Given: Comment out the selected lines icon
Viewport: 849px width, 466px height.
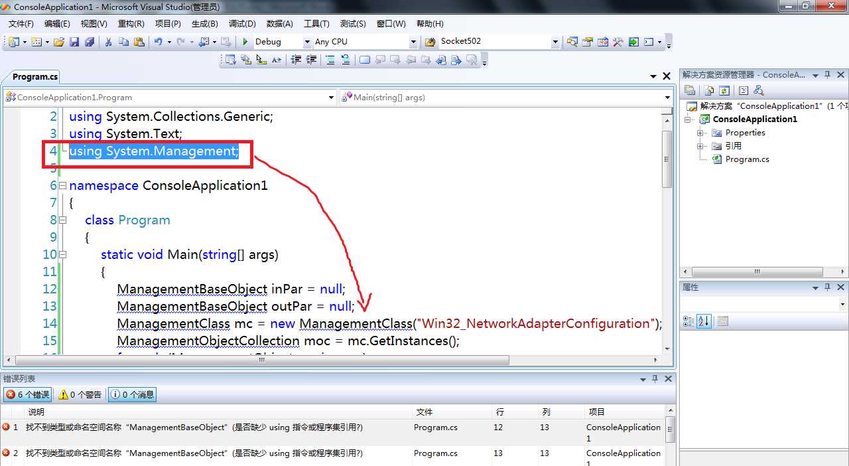Looking at the screenshot, I should click(330, 60).
